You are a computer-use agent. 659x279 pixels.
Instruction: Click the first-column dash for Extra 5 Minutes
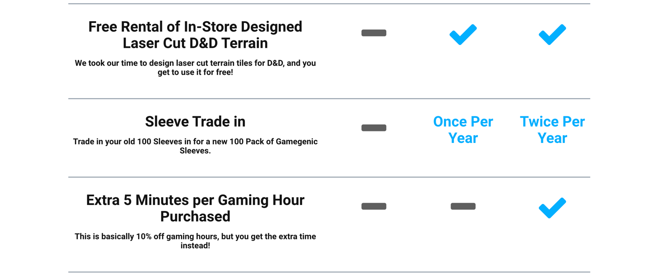pyautogui.click(x=374, y=206)
